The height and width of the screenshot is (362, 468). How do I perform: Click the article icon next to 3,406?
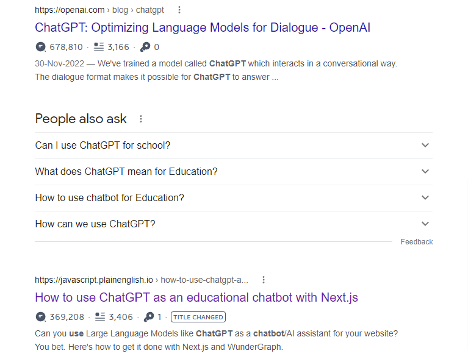pos(100,317)
